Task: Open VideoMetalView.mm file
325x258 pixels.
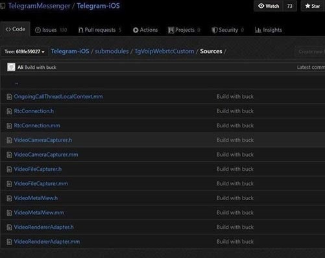Action: point(39,213)
